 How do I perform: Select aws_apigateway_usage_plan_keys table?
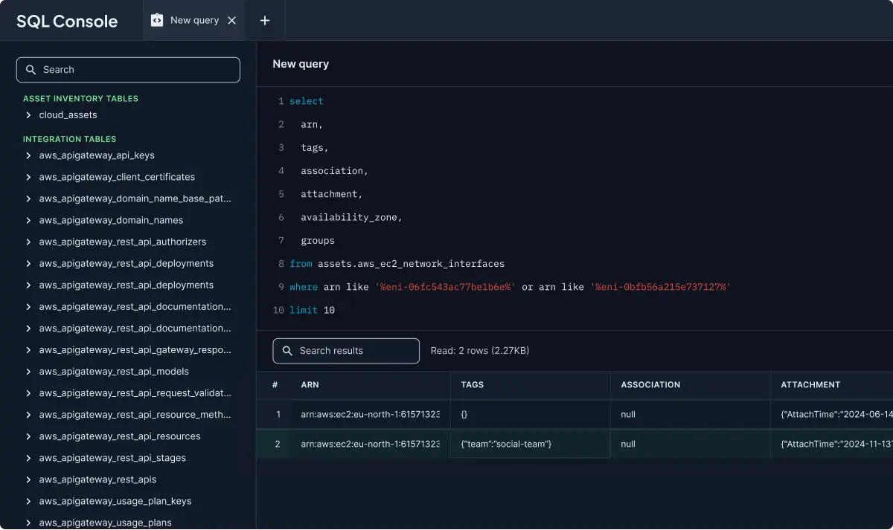[115, 501]
